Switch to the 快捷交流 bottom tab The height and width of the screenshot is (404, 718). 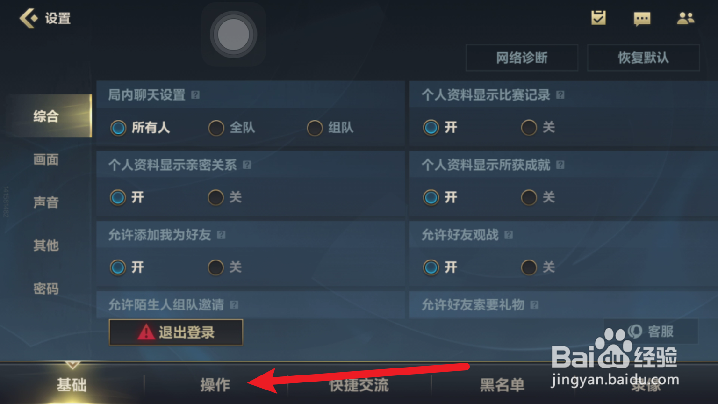pyautogui.click(x=359, y=385)
